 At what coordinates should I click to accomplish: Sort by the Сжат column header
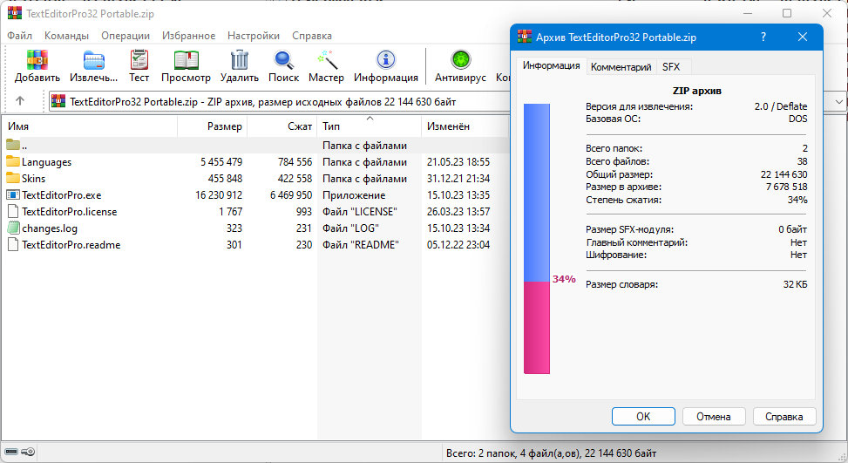tap(282, 126)
